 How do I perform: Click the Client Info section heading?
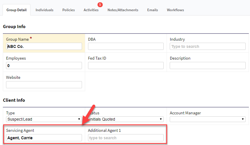click(14, 100)
